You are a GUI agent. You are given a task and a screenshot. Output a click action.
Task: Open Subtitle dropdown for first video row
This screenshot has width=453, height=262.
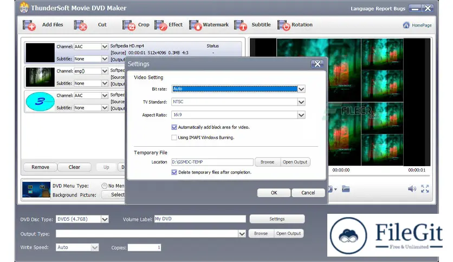(105, 59)
